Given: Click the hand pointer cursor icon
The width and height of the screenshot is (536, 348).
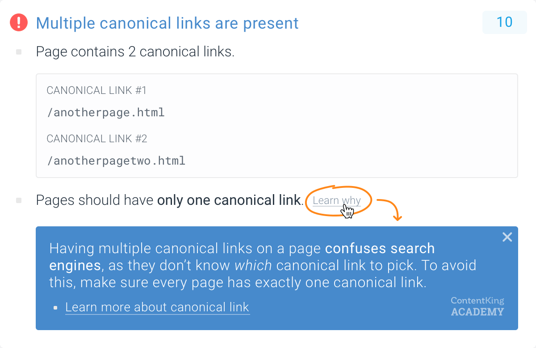Looking at the screenshot, I should click(348, 211).
